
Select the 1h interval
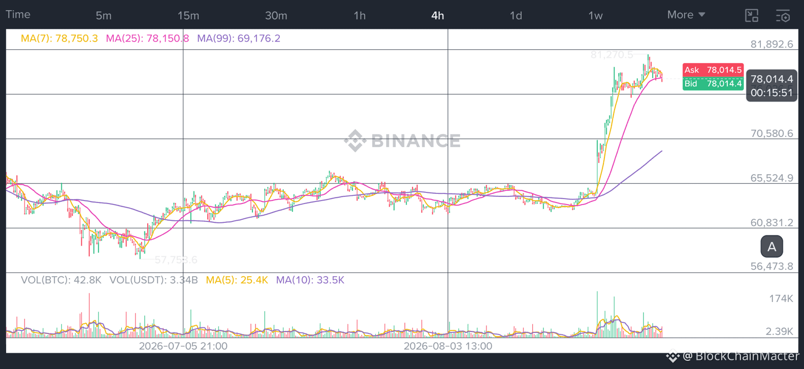pos(360,16)
